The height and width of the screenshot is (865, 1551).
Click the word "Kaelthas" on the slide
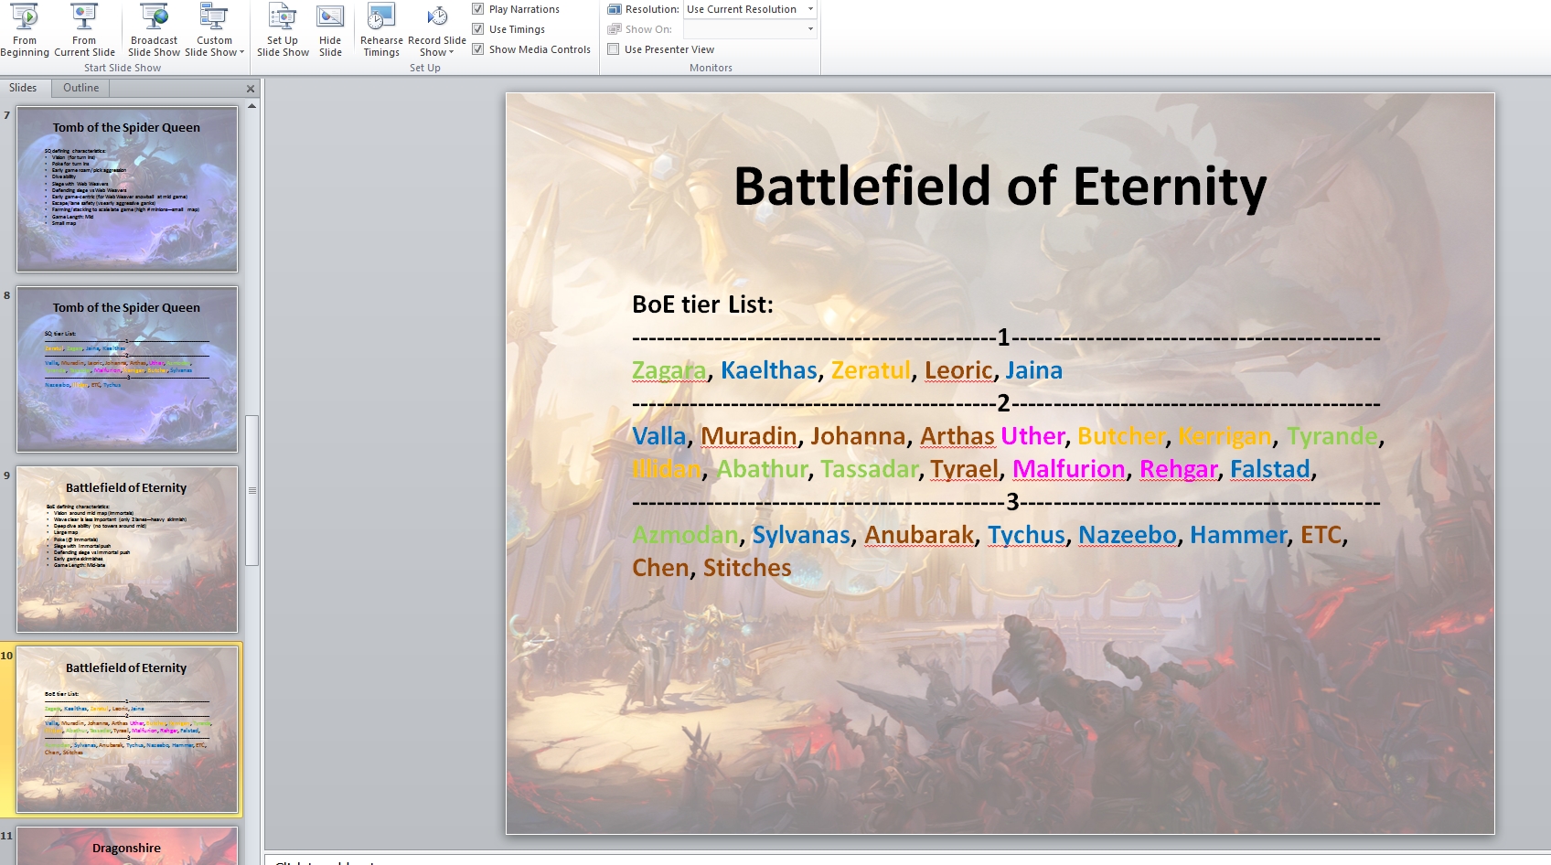click(769, 370)
